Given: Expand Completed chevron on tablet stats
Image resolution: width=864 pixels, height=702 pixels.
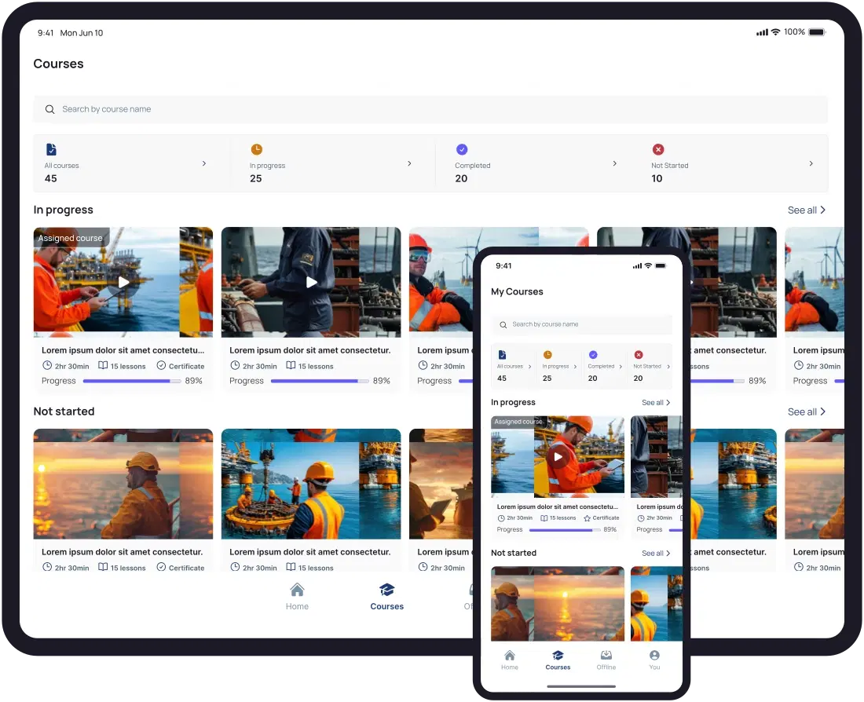Looking at the screenshot, I should (x=614, y=163).
